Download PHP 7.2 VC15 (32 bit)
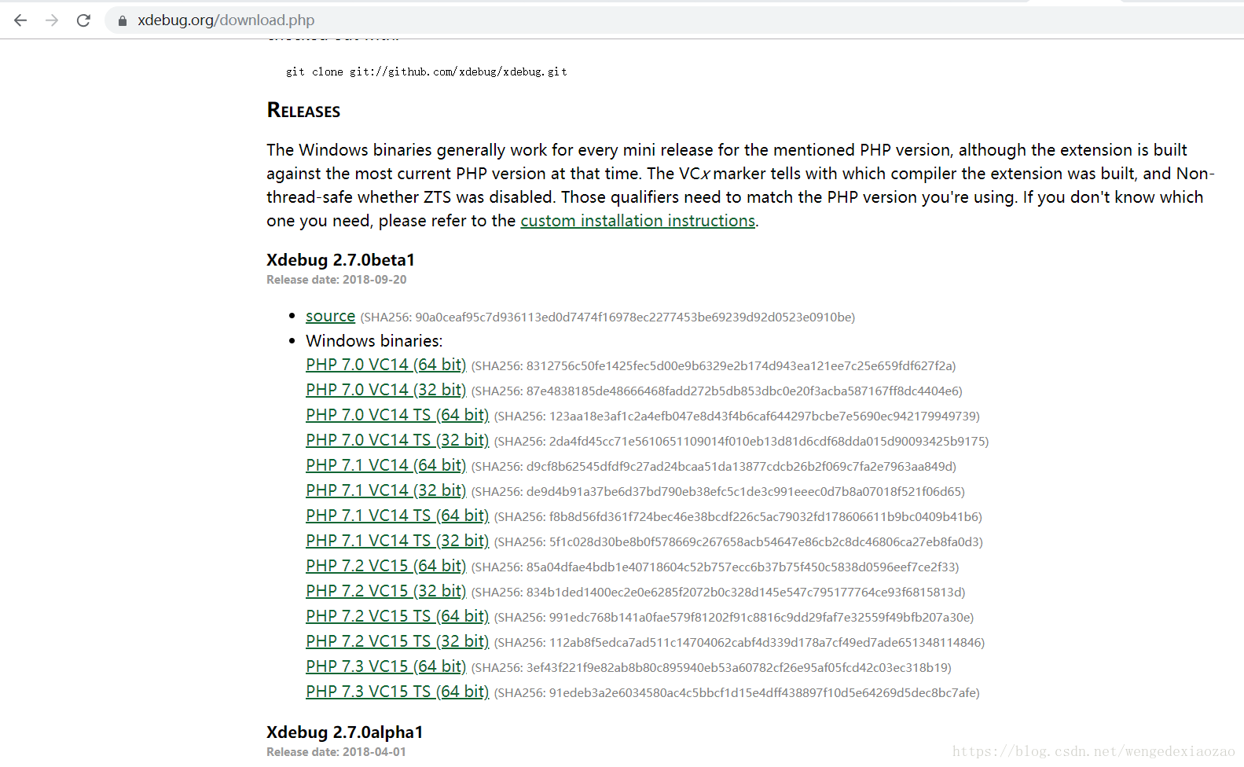 click(386, 591)
